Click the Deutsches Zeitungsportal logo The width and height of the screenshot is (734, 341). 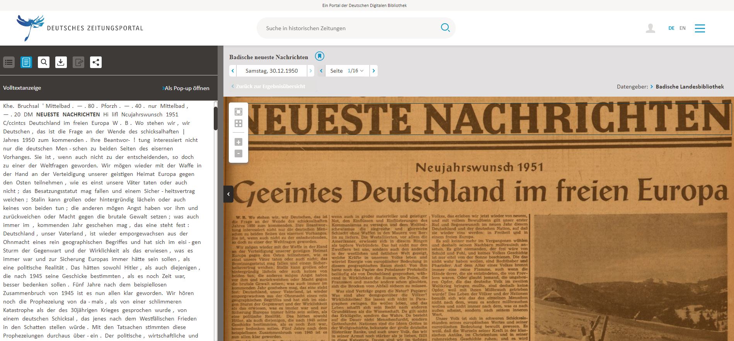pyautogui.click(x=80, y=28)
